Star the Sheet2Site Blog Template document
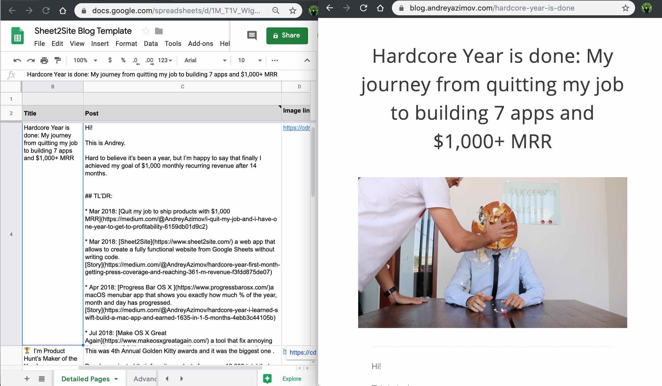The height and width of the screenshot is (386, 662). pos(146,31)
